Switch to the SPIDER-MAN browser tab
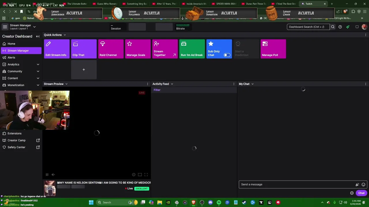This screenshot has height=207, width=369. point(224,4)
